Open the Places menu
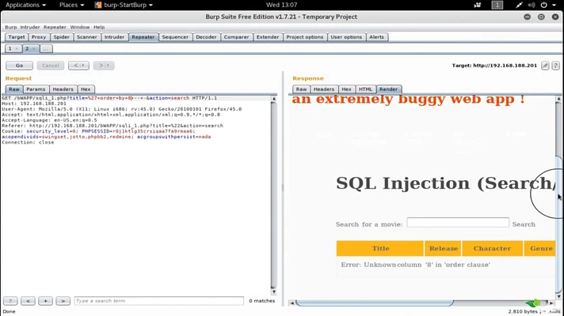 click(71, 5)
